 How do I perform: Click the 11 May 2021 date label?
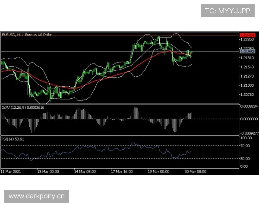coord(11,171)
